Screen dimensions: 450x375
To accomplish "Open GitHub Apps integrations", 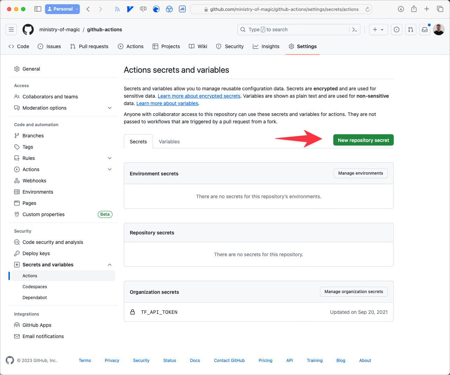I will pos(63,325).
